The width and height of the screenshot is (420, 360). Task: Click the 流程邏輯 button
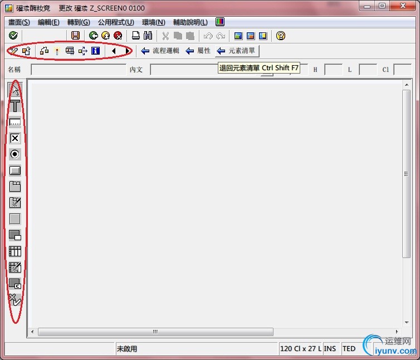(160, 51)
